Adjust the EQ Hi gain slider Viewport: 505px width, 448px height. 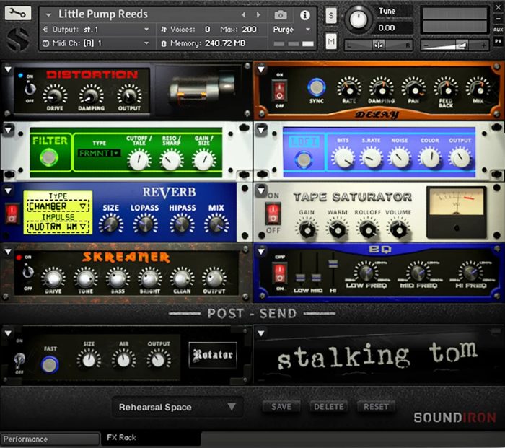point(333,264)
